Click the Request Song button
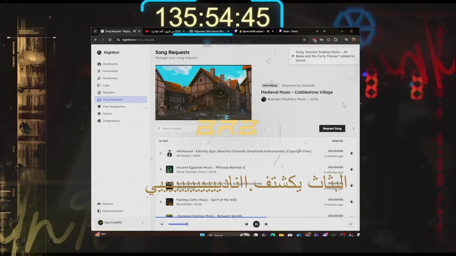Screen dimensions: 456x256 pos(332,129)
